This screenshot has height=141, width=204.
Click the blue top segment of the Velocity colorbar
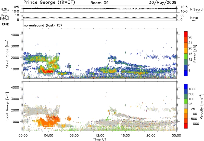coord(186,87)
